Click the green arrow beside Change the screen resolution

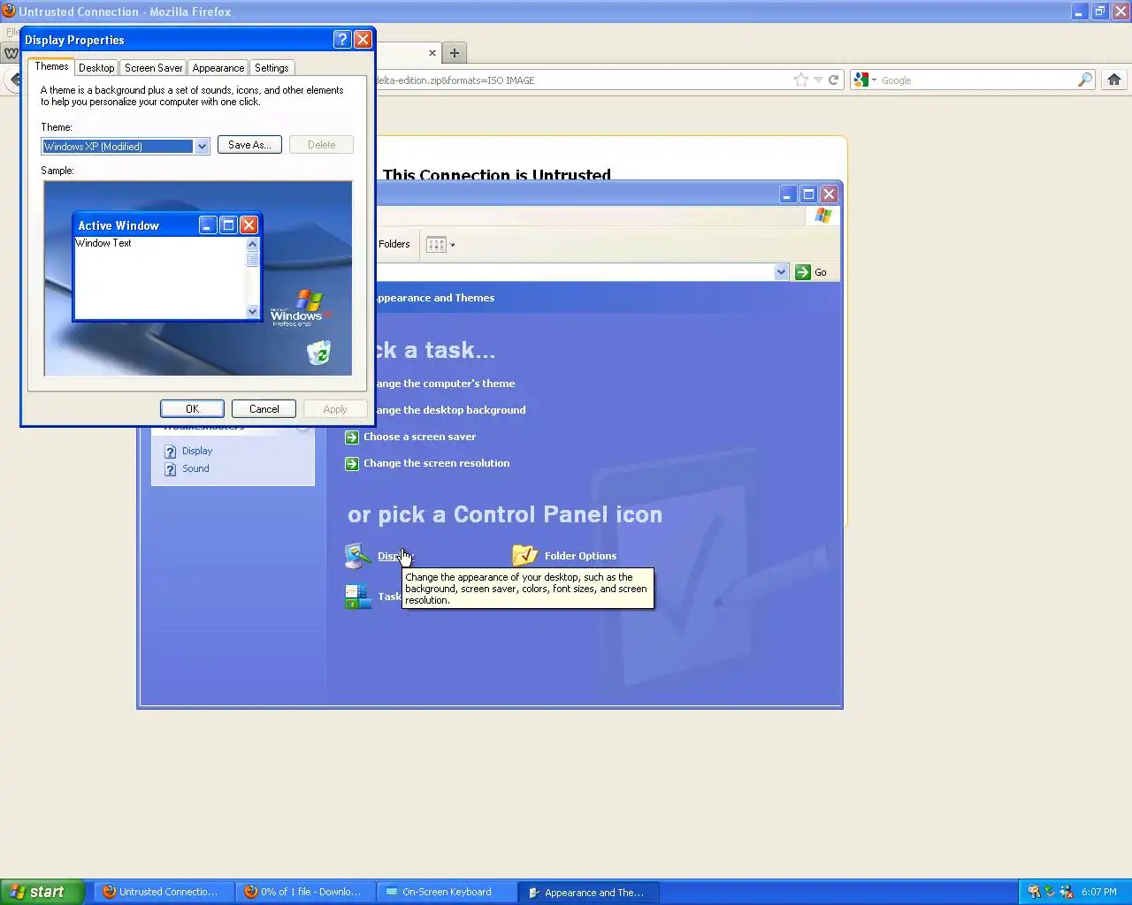(352, 463)
